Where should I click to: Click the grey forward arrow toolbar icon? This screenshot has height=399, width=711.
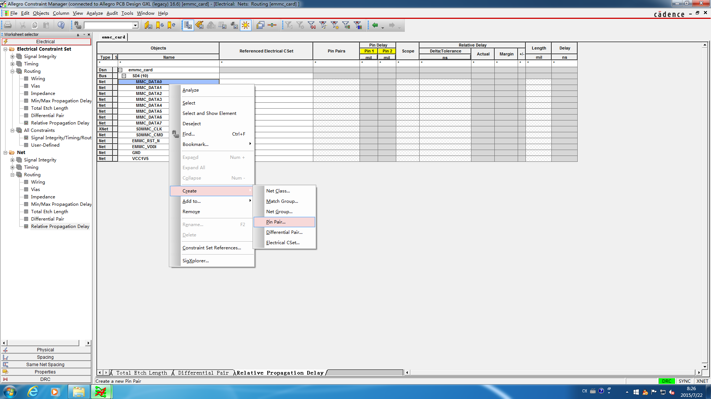click(x=392, y=25)
